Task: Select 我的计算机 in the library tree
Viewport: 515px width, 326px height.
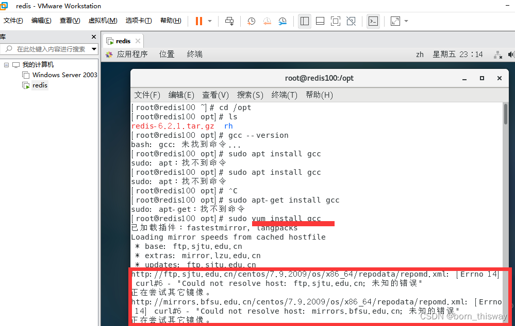Action: 38,65
